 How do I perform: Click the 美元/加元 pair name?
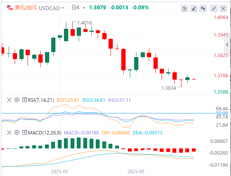pos(26,8)
